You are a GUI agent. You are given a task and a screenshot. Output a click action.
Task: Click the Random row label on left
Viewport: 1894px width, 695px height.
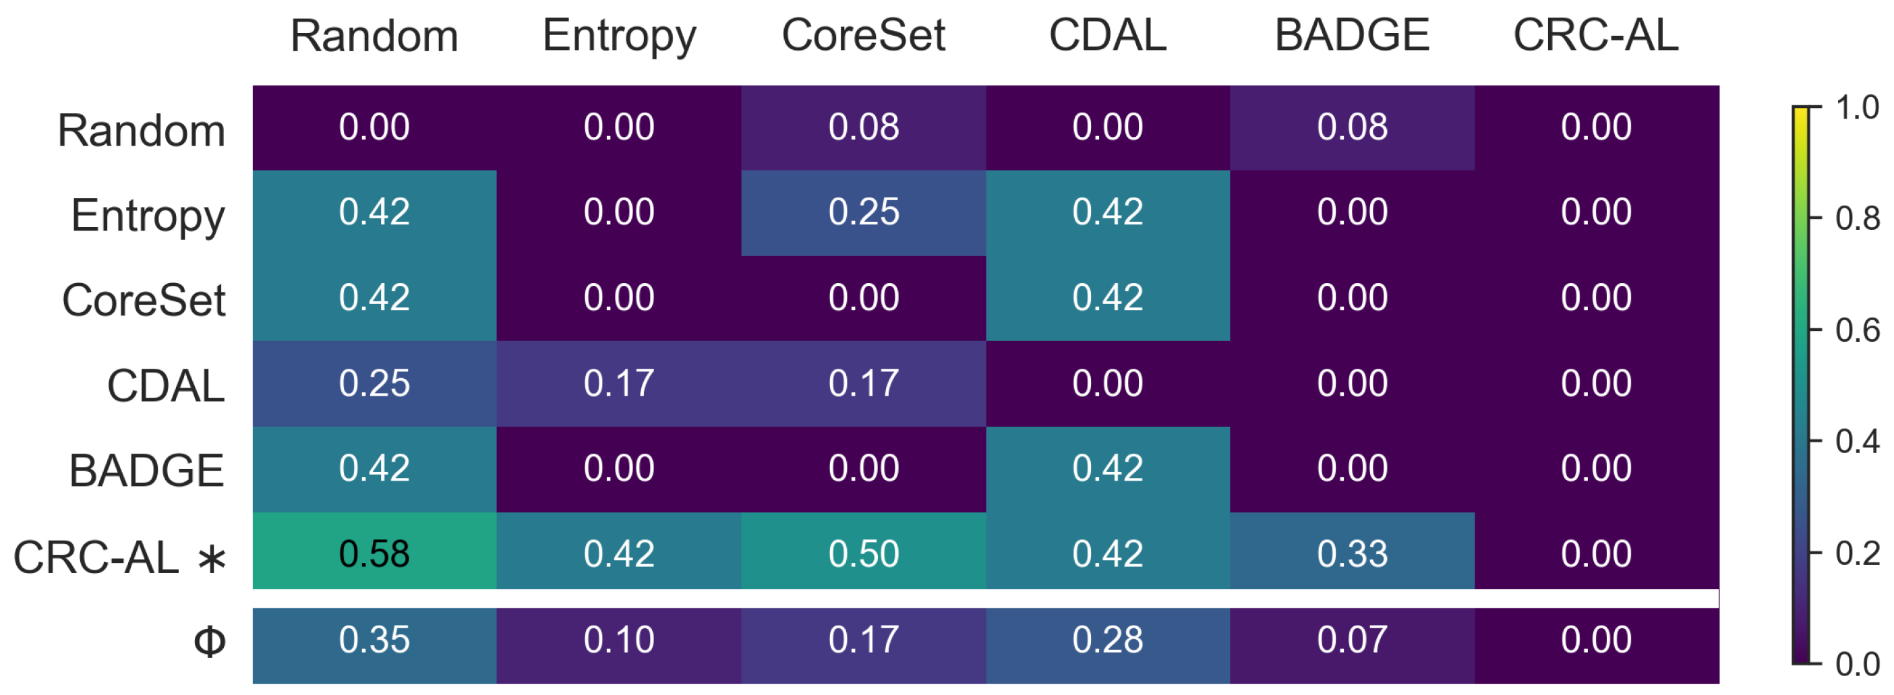coord(141,131)
